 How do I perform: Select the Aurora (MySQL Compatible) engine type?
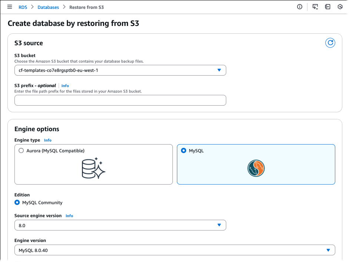click(21, 150)
